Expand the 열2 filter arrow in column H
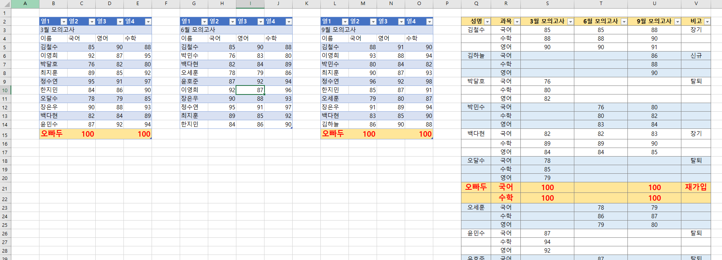This screenshot has height=260, width=722. coord(232,21)
